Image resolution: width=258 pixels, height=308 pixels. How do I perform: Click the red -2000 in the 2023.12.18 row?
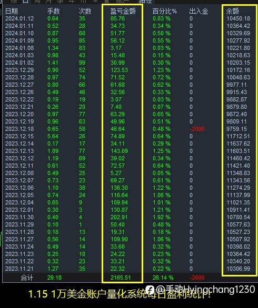point(197,129)
